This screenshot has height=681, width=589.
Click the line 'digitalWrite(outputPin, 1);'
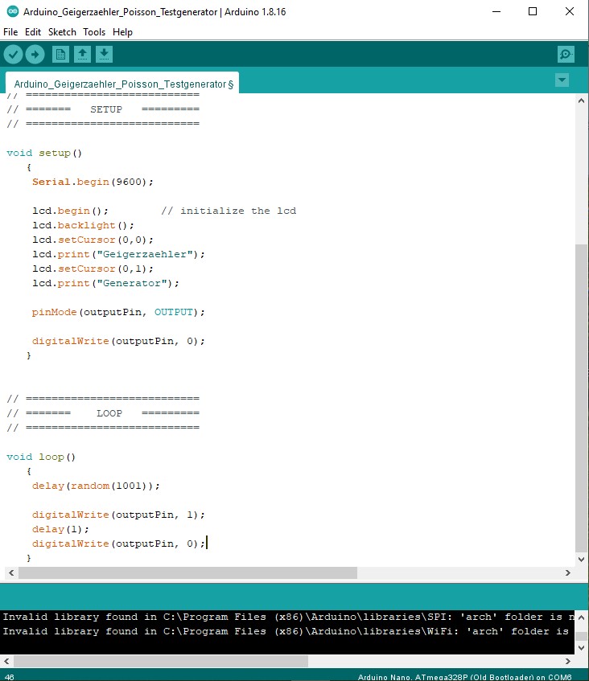(118, 515)
